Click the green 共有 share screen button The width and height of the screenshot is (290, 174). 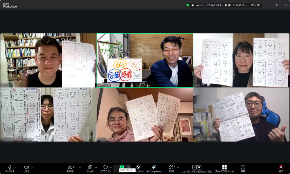pos(122,167)
